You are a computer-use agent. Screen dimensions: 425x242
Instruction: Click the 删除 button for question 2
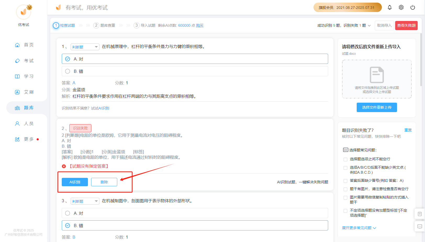click(x=104, y=182)
